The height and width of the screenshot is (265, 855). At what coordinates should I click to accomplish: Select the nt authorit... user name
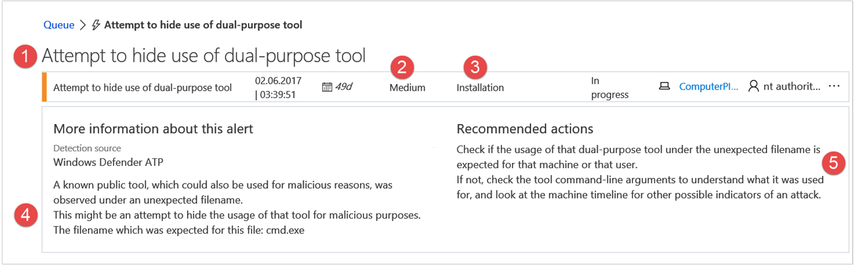point(792,87)
